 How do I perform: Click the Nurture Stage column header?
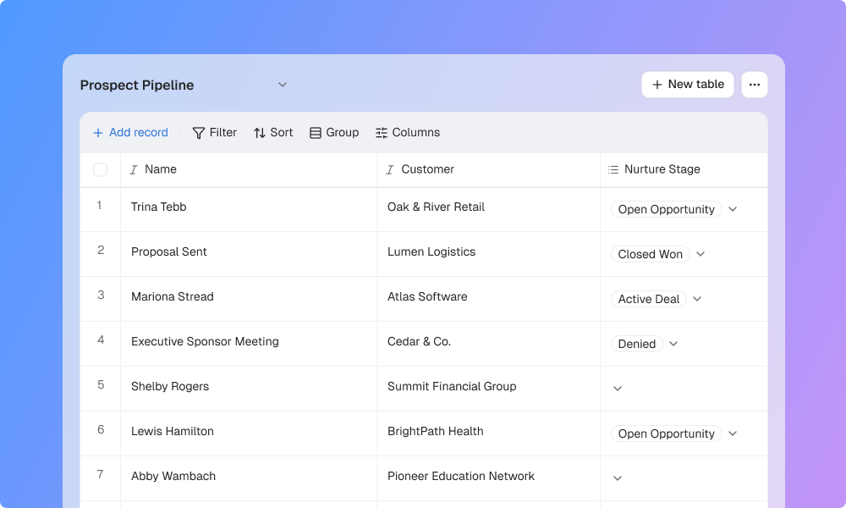coord(684,169)
